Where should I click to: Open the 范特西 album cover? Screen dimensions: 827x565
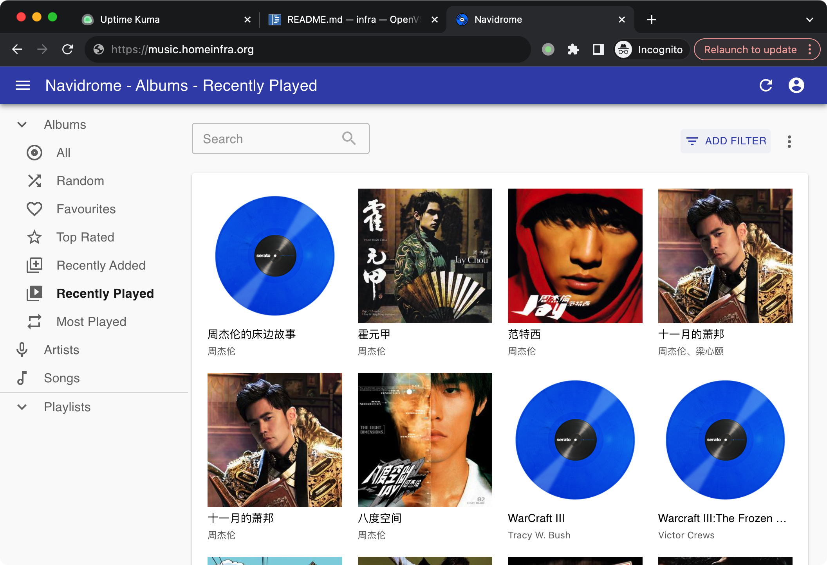click(575, 256)
